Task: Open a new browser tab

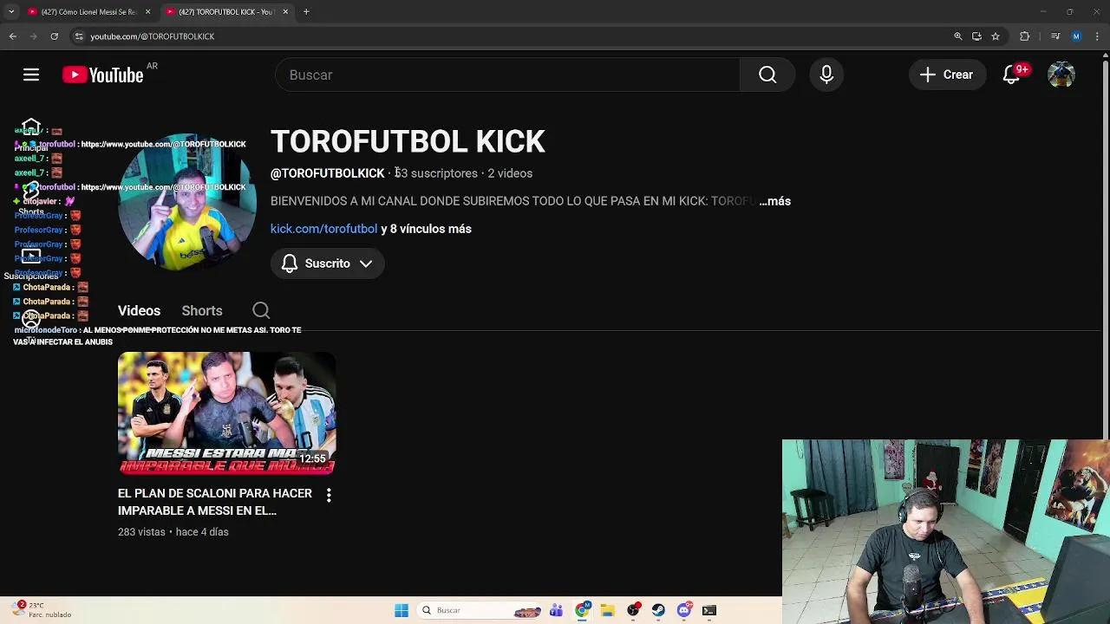Action: 306,12
